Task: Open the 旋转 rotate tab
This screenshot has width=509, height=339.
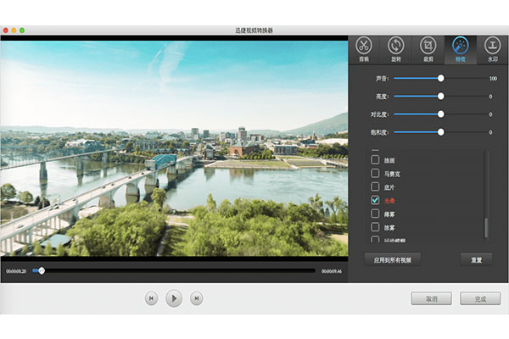Action: point(395,50)
